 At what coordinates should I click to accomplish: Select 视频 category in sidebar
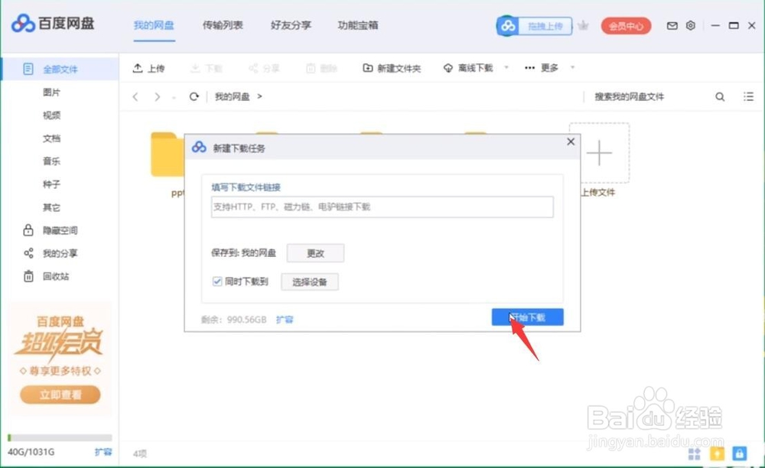pos(51,115)
